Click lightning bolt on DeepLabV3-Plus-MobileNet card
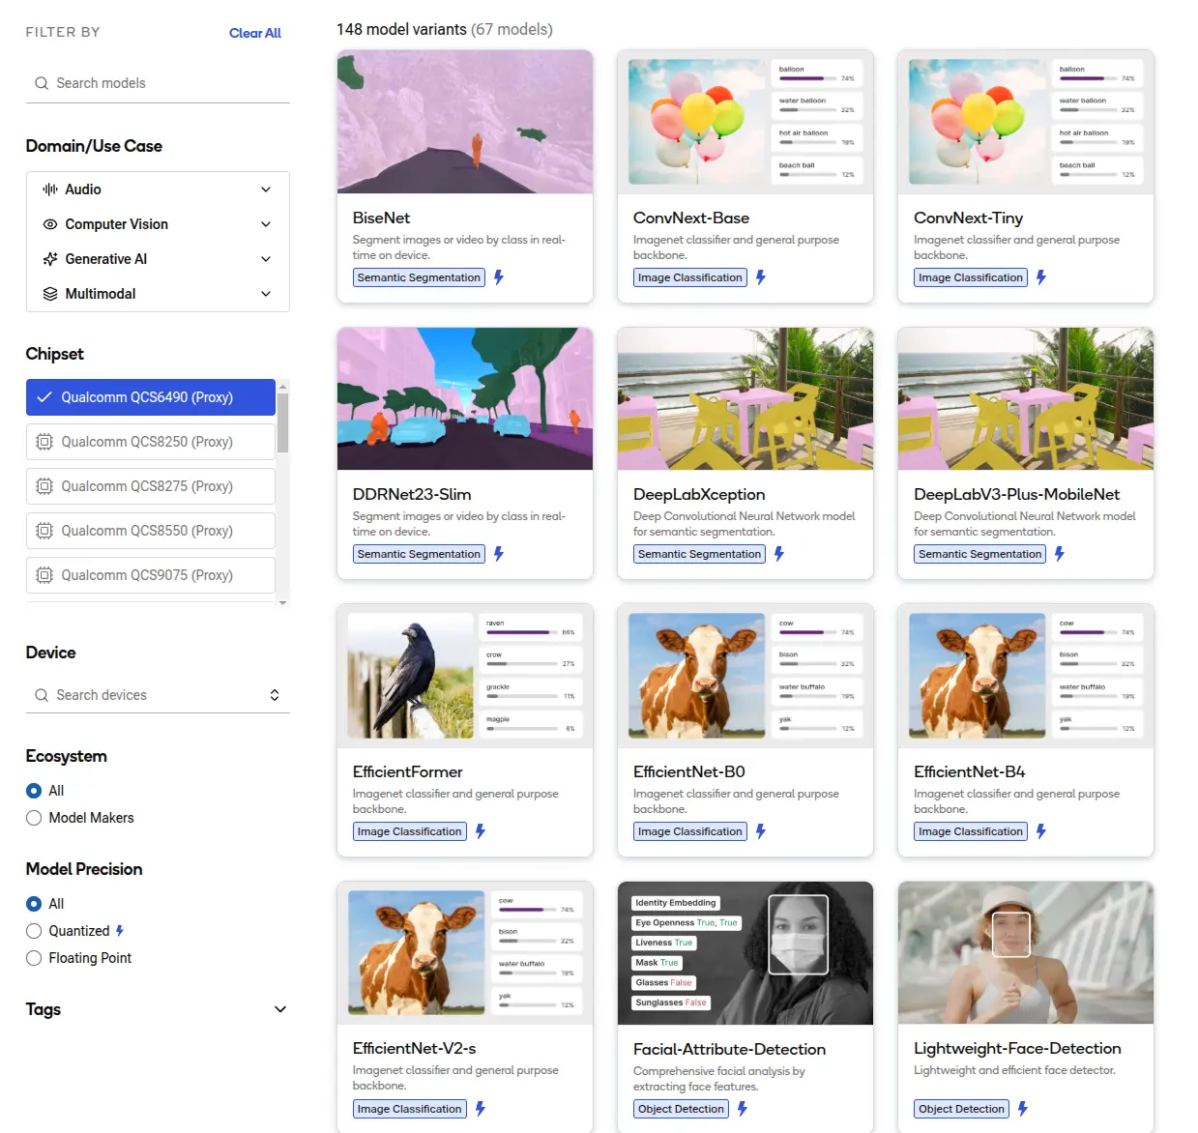1198x1133 pixels. pos(1060,554)
